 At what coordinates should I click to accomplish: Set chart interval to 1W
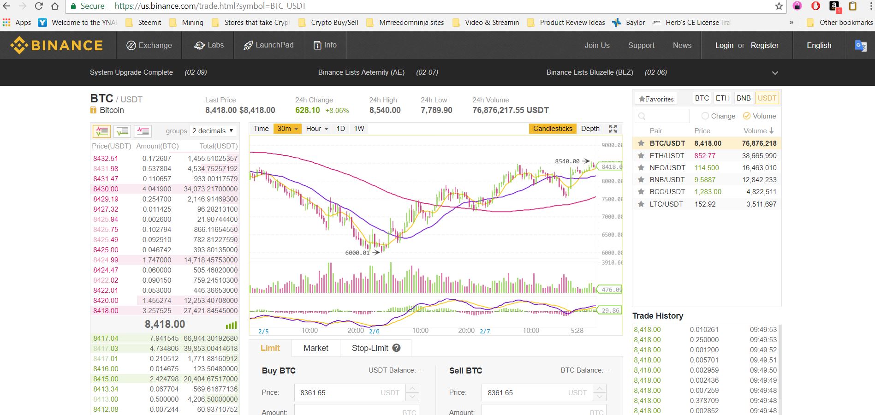click(x=359, y=129)
